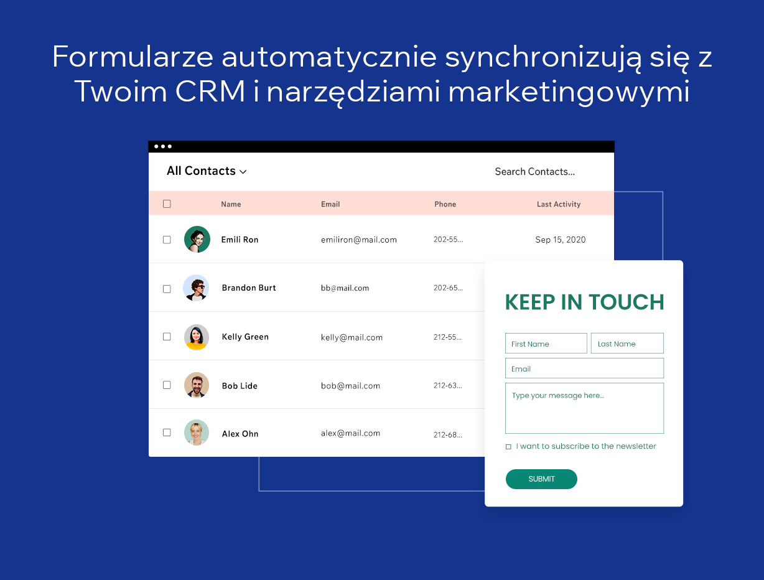Open Brandon Burt's avatar photo
This screenshot has width=764, height=580.
(x=197, y=288)
